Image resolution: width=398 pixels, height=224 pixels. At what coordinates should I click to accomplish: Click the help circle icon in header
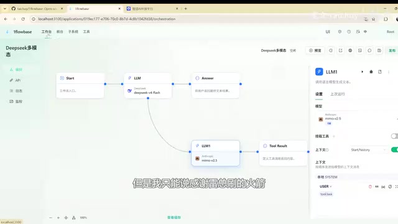pos(349,32)
